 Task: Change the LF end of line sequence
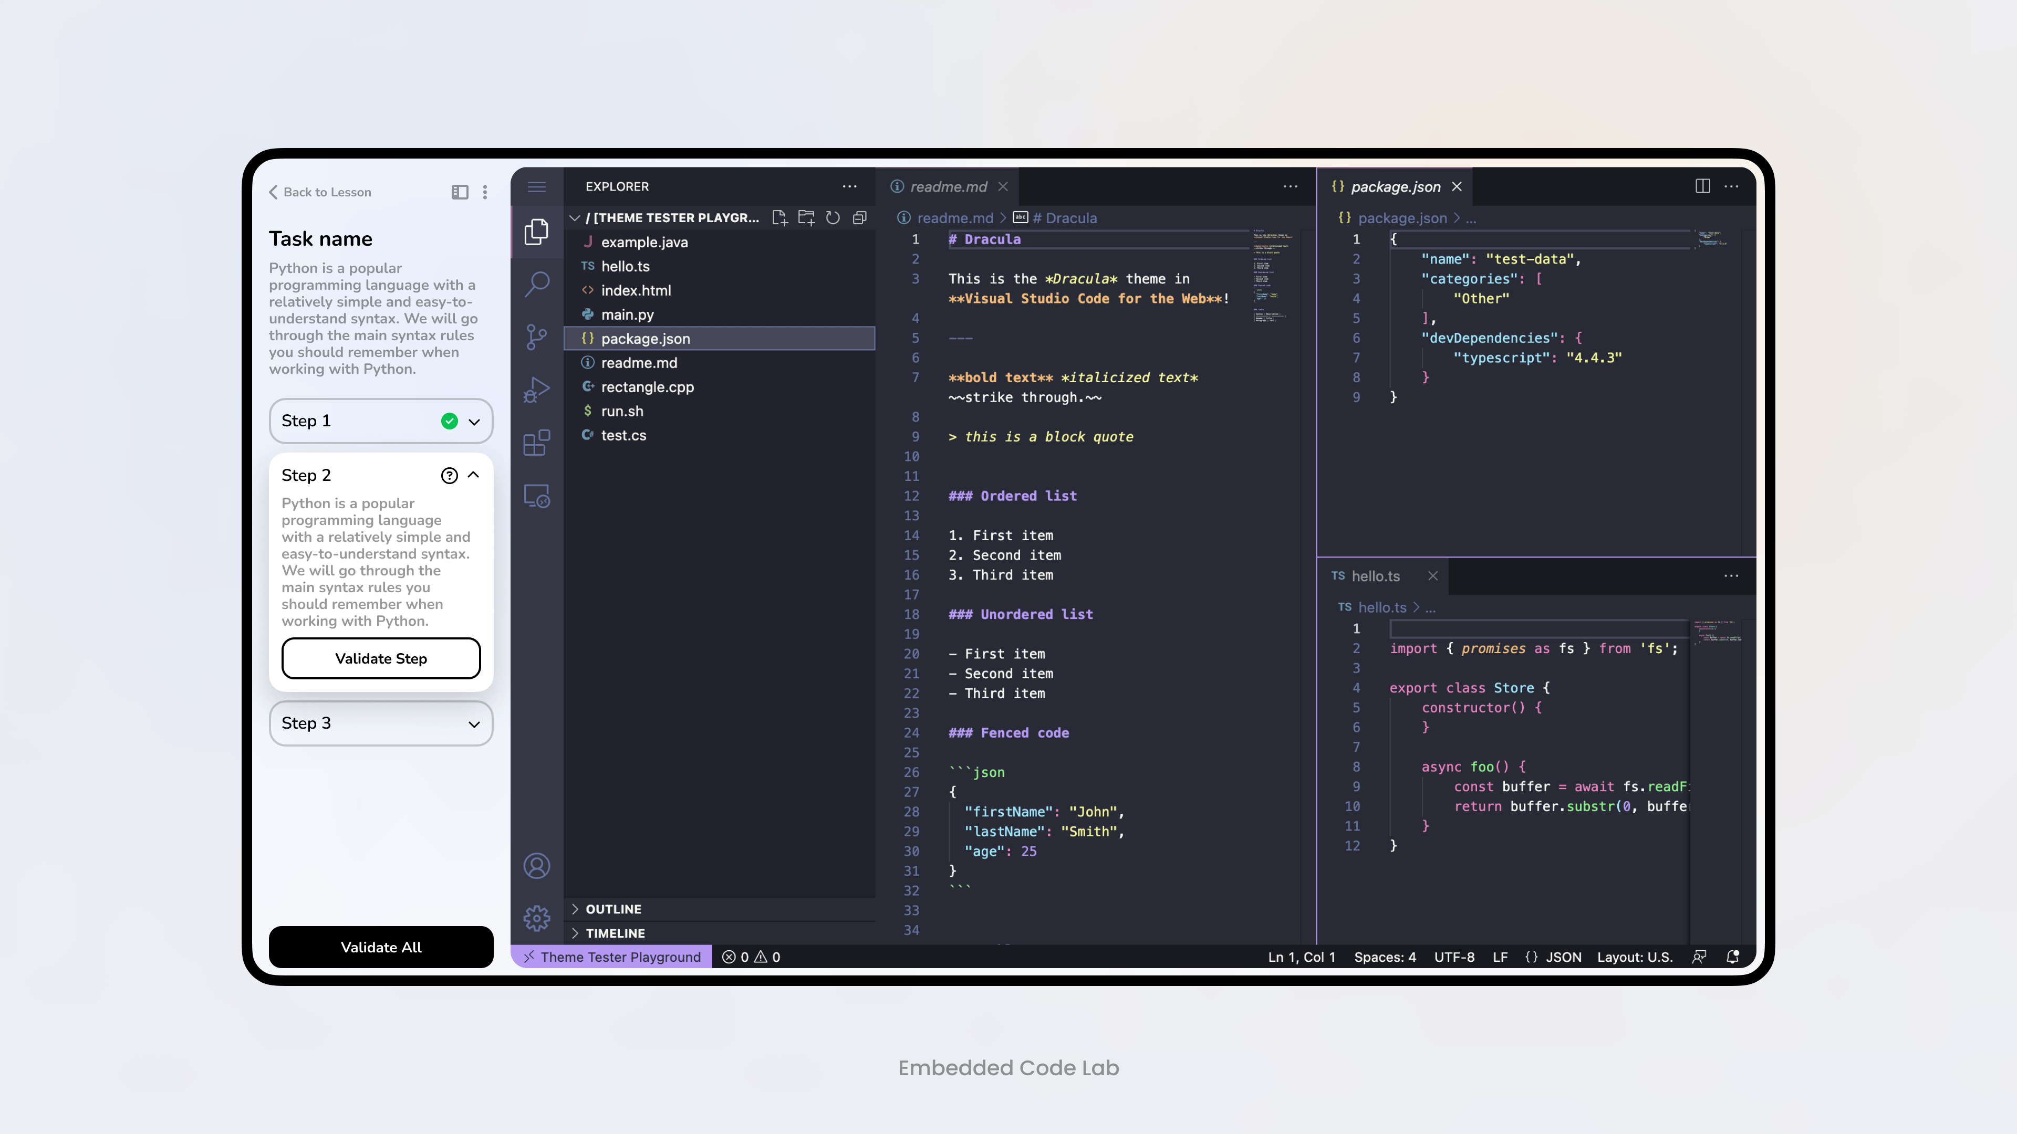[1500, 957]
